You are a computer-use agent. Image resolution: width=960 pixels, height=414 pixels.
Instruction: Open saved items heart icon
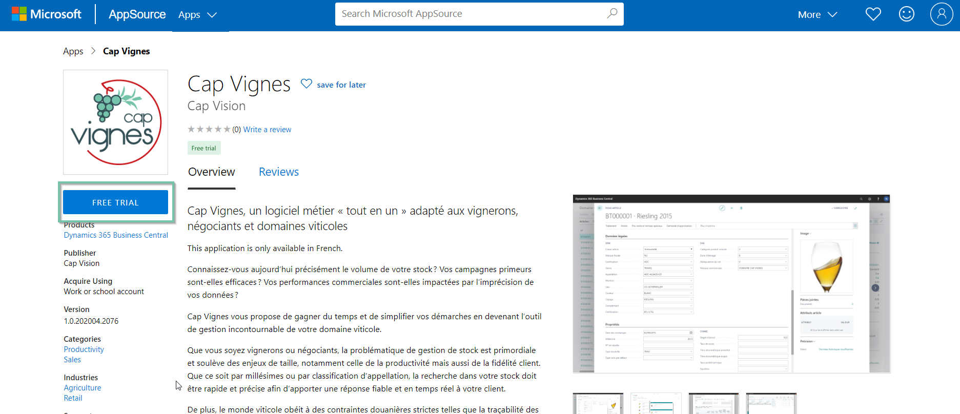pyautogui.click(x=873, y=14)
